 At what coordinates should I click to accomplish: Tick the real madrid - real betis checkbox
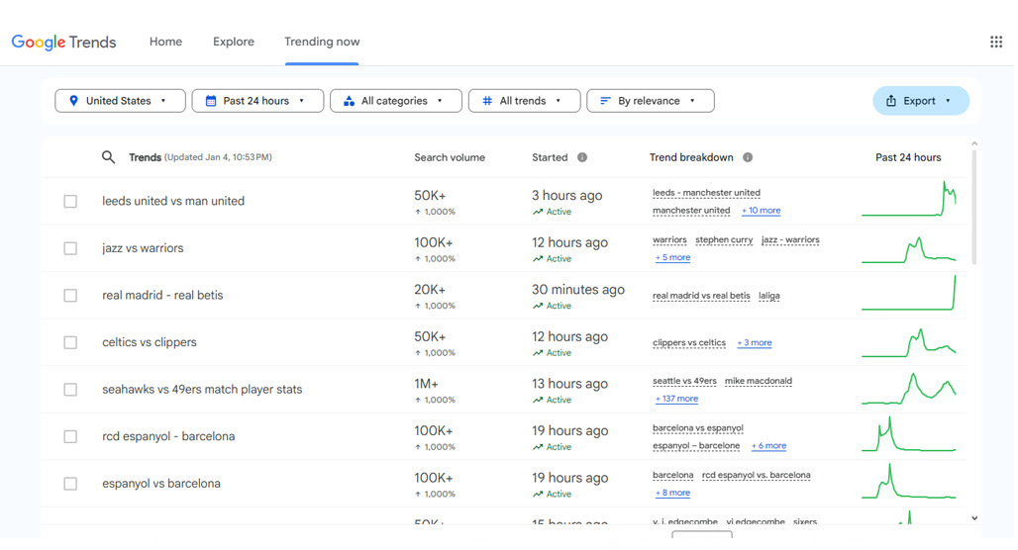70,295
